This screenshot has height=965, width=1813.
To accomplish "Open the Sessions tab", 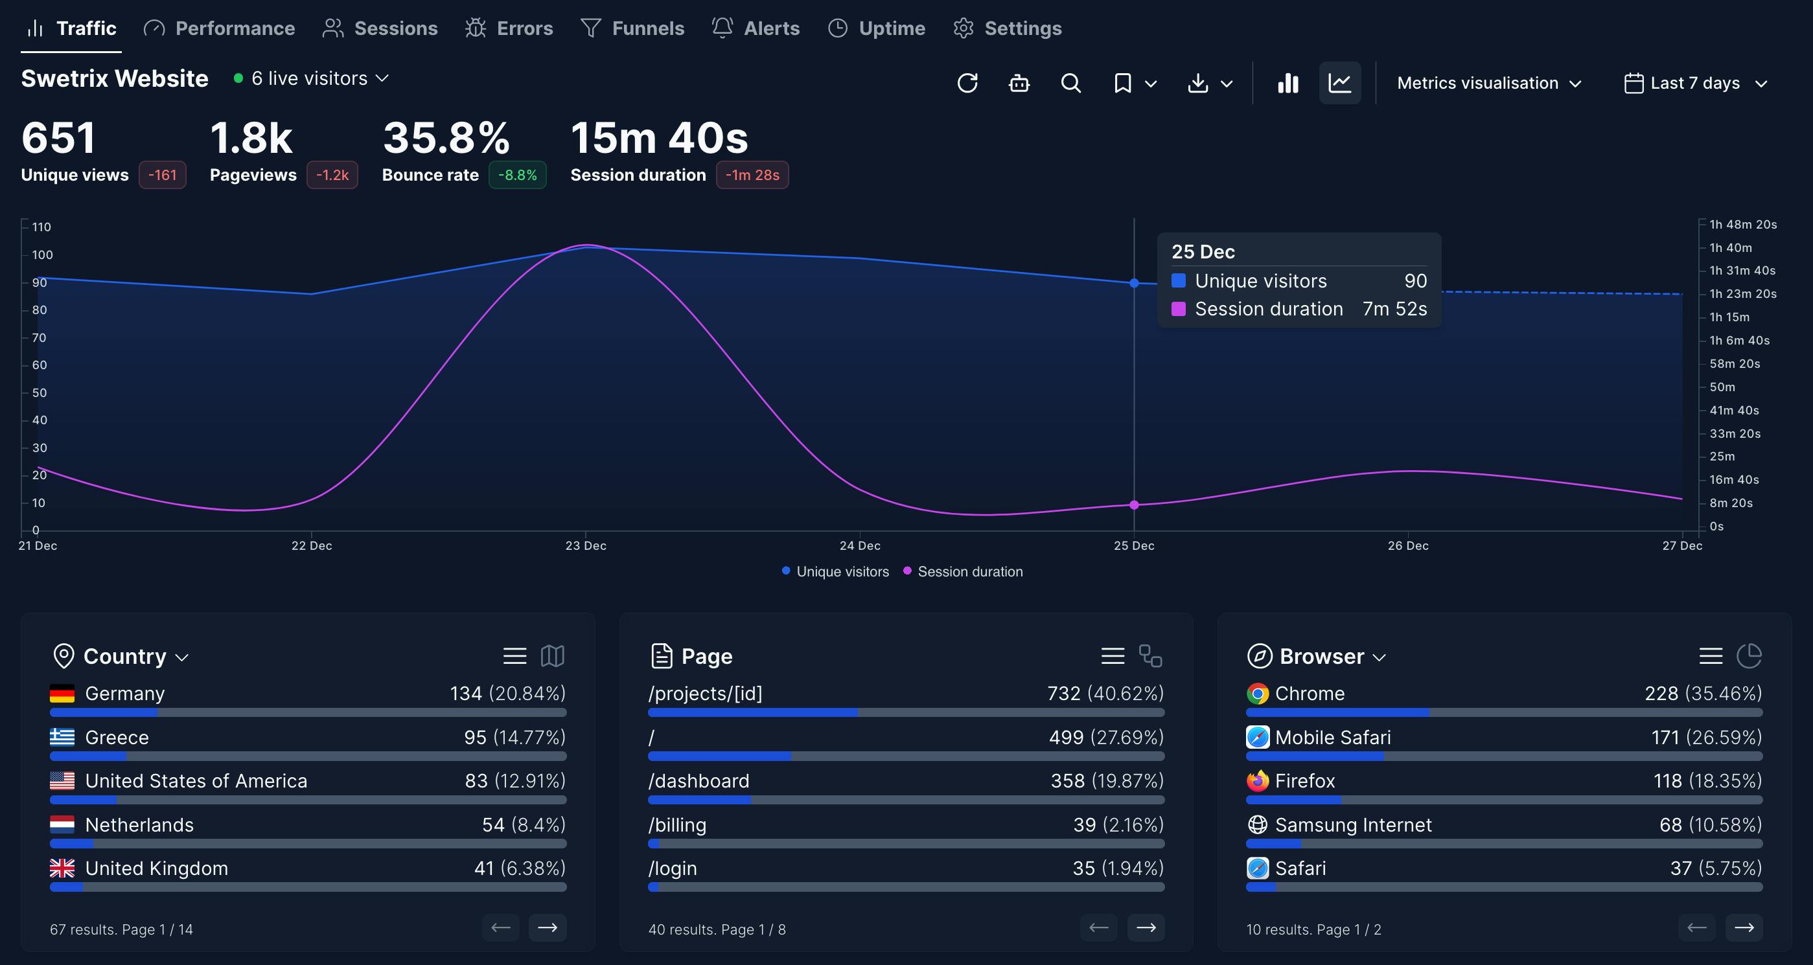I will tap(380, 28).
